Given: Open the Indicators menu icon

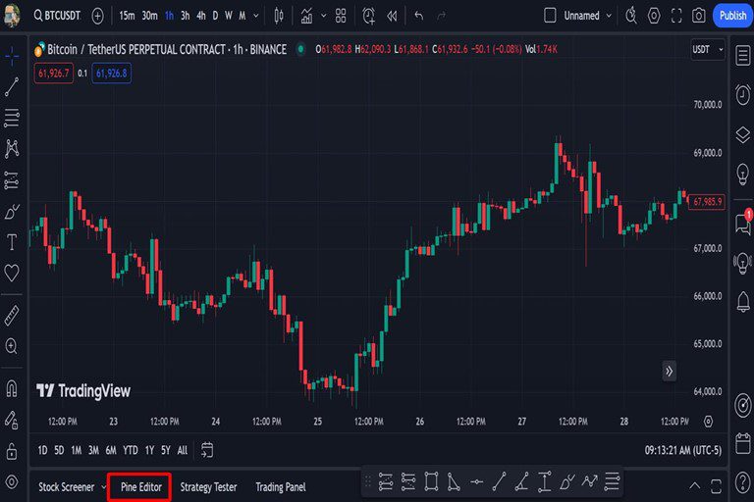Looking at the screenshot, I should pos(306,16).
